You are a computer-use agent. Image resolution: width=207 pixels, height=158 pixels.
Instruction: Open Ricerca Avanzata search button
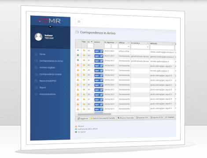click(x=126, y=118)
